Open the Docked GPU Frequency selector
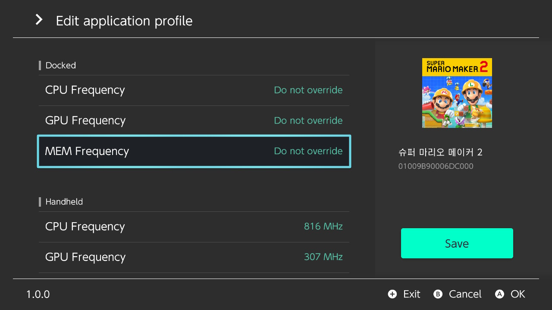552x310 pixels. [x=194, y=121]
